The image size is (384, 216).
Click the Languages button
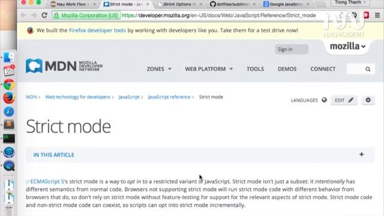point(308,100)
